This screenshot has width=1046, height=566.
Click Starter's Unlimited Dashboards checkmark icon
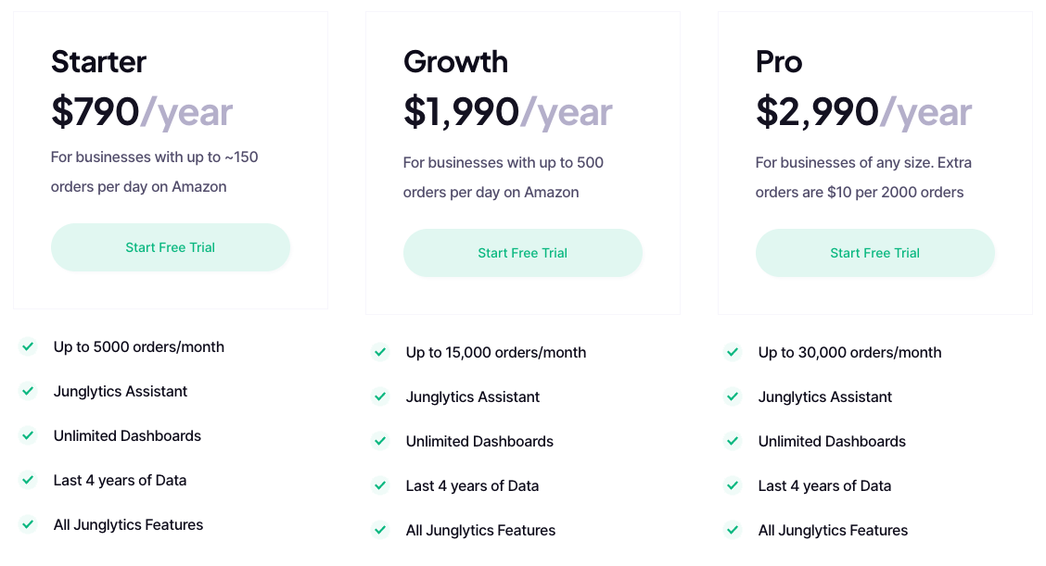point(28,435)
